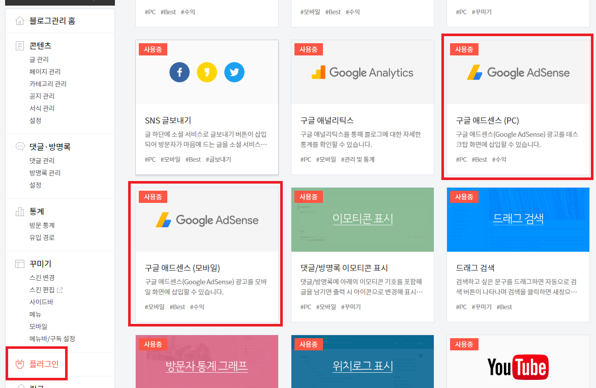Image resolution: width=596 pixels, height=388 pixels.
Task: Click the 콘텐츠 document icon
Action: tap(20, 46)
